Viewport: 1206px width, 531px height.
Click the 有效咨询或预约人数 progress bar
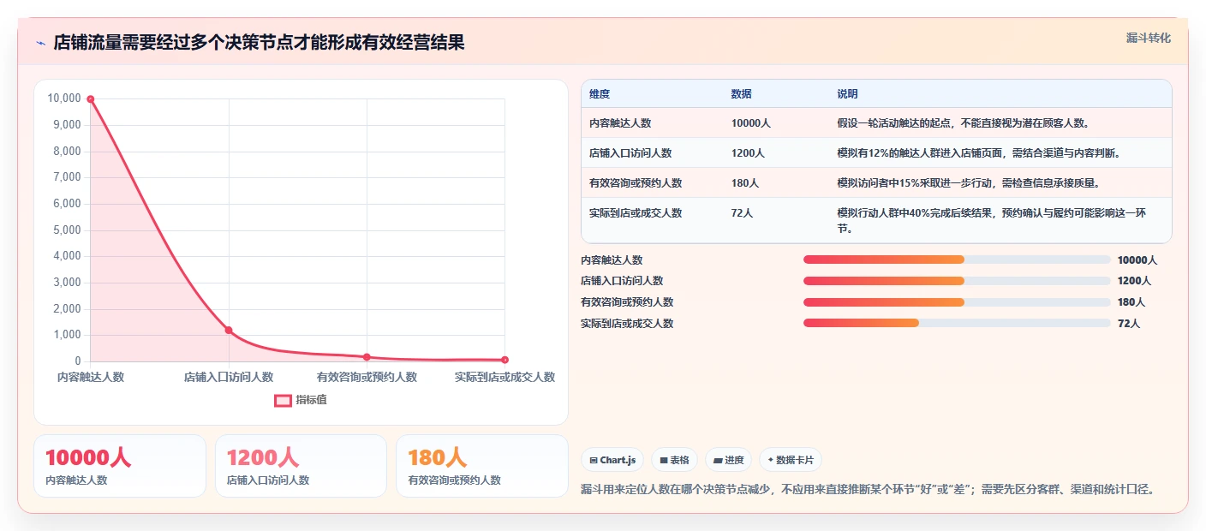pyautogui.click(x=957, y=301)
